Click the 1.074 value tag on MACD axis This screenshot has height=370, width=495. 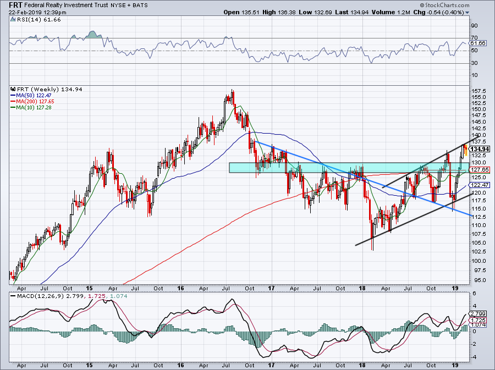click(x=479, y=324)
